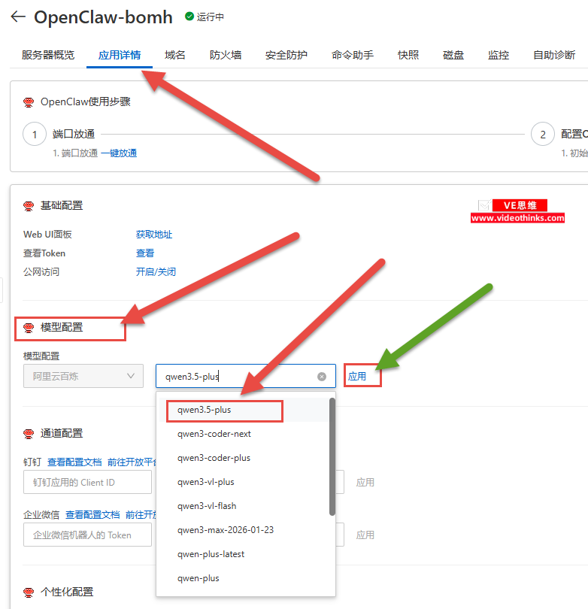Open the 防火墙 tab
The image size is (588, 609).
(x=226, y=55)
